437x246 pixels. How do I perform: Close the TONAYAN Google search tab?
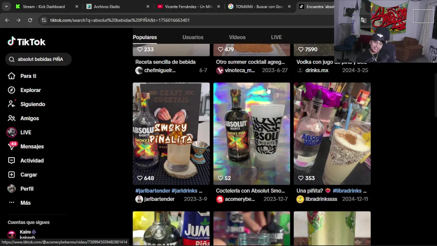point(290,6)
